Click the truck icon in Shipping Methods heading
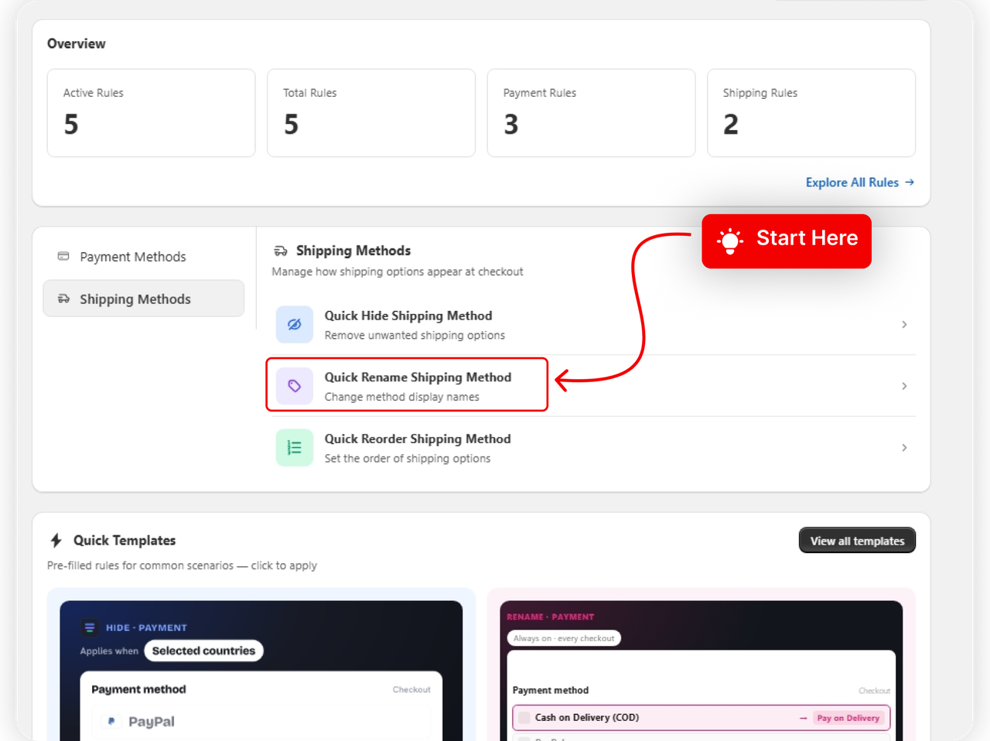 [281, 251]
